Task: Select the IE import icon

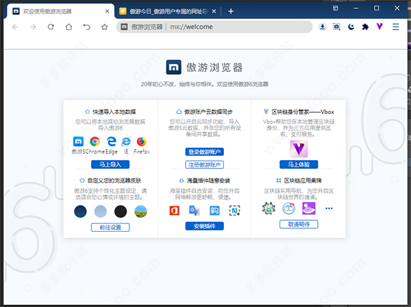Action: [x=126, y=142]
